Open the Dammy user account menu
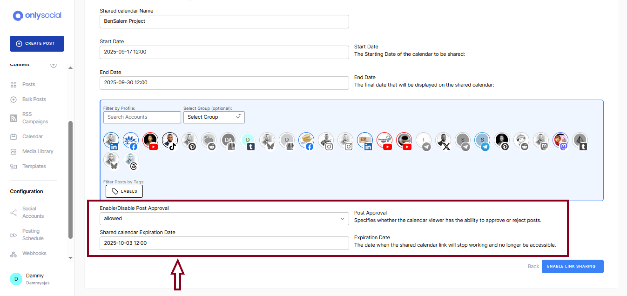 [x=35, y=279]
